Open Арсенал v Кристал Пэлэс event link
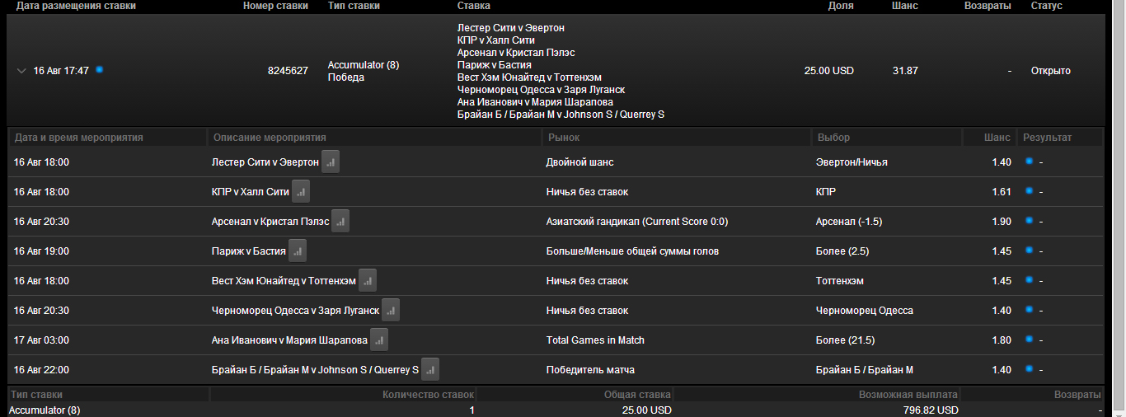 tap(270, 222)
